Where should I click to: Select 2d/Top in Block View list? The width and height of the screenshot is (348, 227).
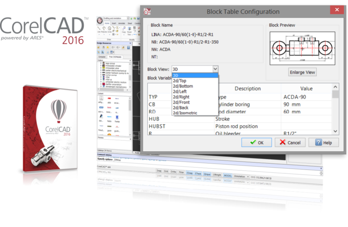pyautogui.click(x=195, y=81)
